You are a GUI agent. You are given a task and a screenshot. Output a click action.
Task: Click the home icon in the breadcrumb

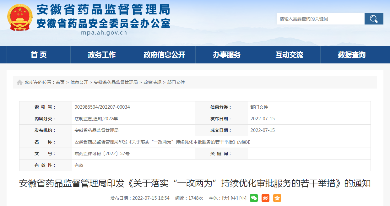(19, 82)
